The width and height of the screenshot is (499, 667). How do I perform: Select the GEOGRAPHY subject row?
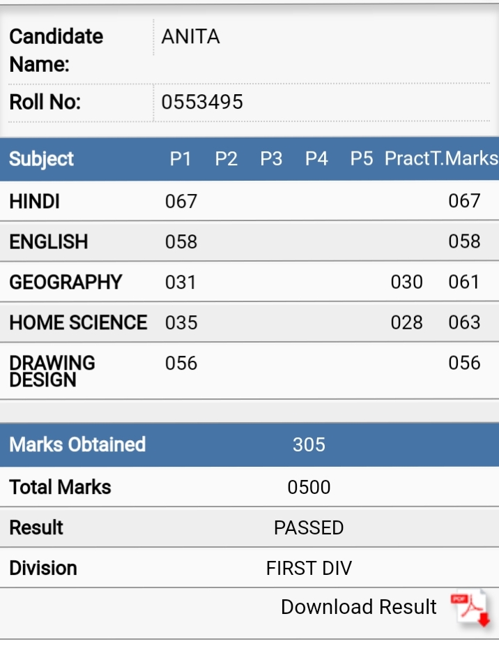point(249,282)
